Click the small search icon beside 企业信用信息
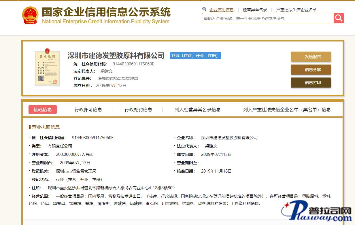Image resolution: width=355 pixels, height=225 pixels. [204, 9]
